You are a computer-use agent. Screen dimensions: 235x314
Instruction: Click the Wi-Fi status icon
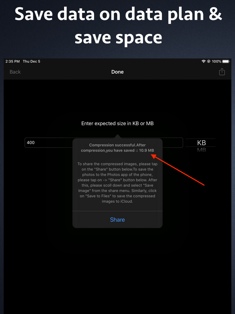pyautogui.click(x=203, y=61)
